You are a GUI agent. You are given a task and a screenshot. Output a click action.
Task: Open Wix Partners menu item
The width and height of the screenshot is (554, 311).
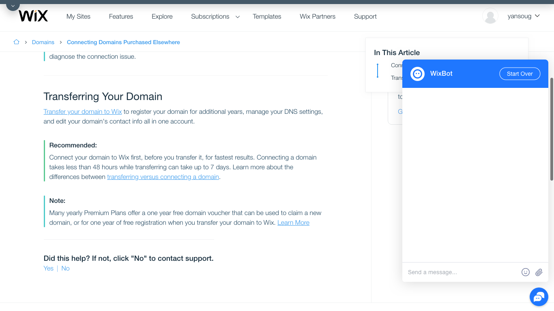(x=318, y=17)
